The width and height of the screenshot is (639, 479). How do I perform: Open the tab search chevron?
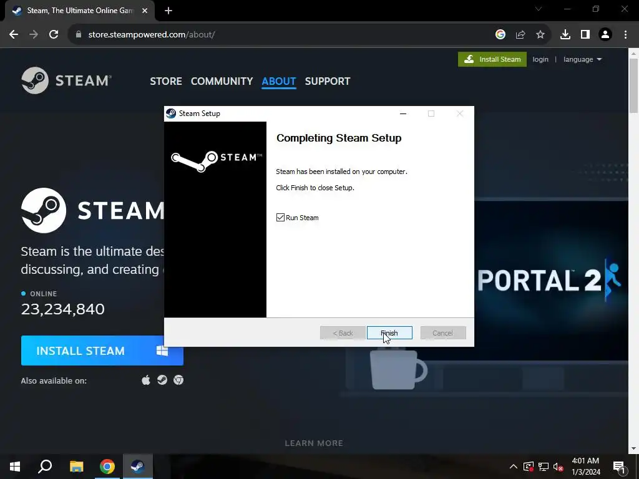[539, 9]
